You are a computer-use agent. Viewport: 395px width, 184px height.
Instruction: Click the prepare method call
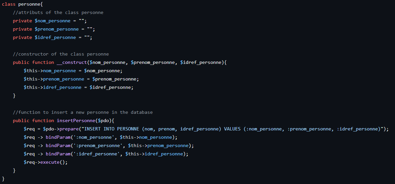[x=69, y=129]
